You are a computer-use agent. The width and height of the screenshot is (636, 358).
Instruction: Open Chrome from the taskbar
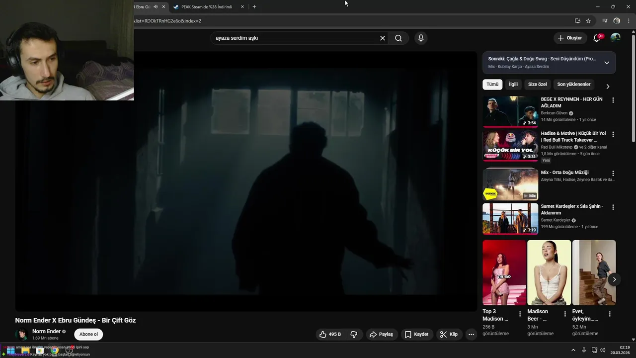click(x=55, y=351)
